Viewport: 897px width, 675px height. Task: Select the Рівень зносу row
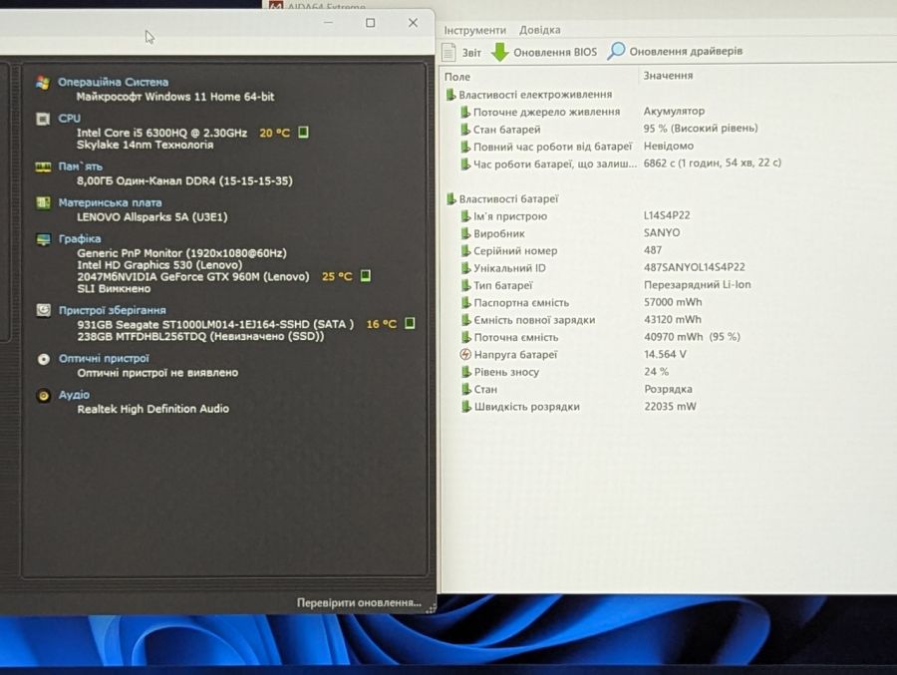pyautogui.click(x=565, y=372)
